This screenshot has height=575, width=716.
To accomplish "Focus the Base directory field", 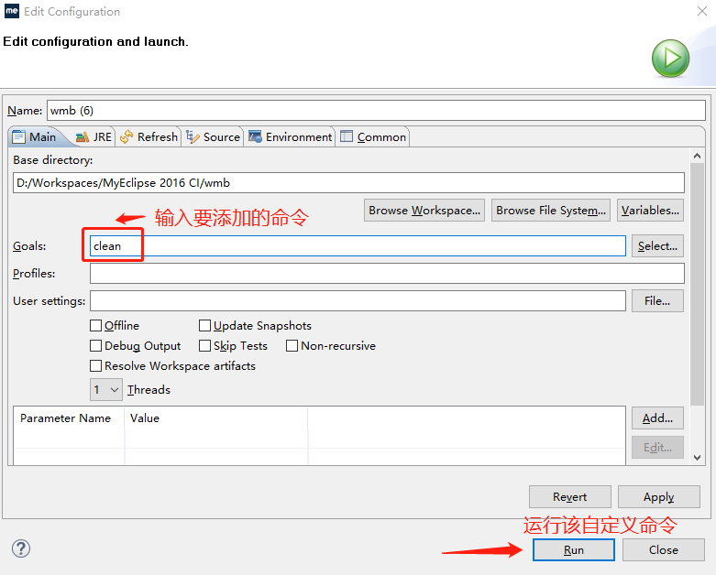I will point(348,183).
